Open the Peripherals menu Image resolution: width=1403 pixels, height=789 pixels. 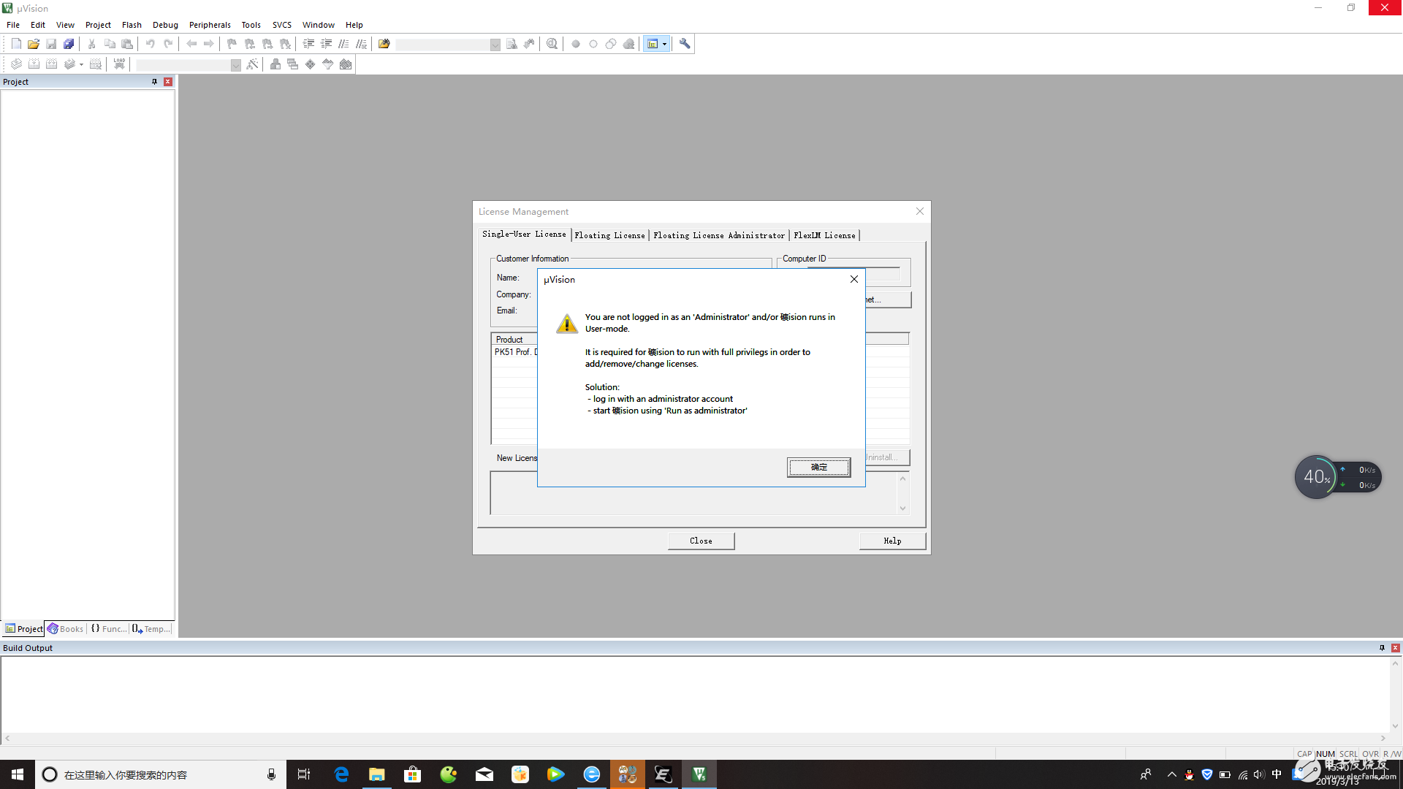210,25
